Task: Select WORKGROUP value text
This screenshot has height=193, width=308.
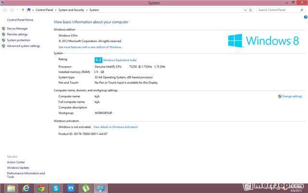Action: click(x=103, y=113)
